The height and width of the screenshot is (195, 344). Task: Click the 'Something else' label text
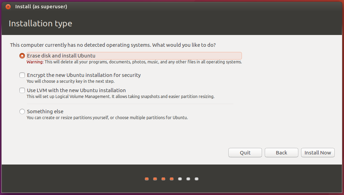tap(45, 112)
